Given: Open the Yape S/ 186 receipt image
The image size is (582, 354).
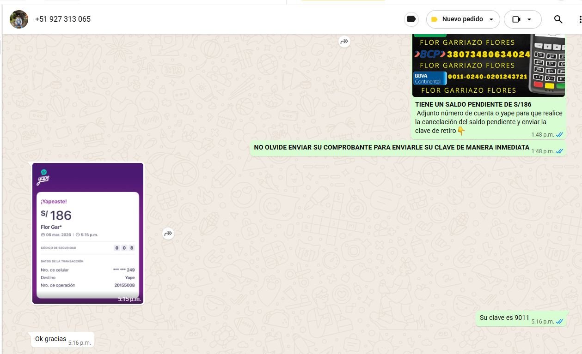Looking at the screenshot, I should click(88, 233).
